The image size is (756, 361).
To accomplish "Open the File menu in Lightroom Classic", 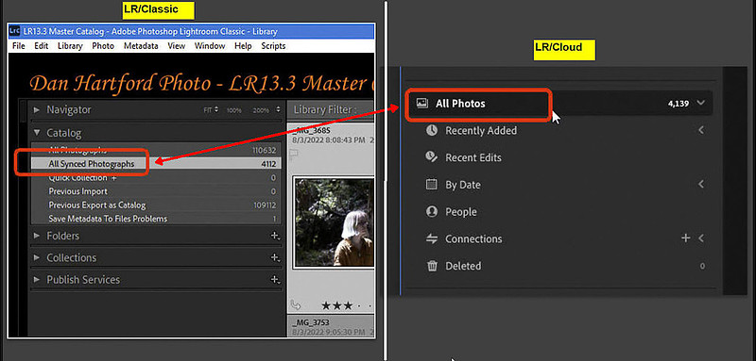I will point(18,46).
